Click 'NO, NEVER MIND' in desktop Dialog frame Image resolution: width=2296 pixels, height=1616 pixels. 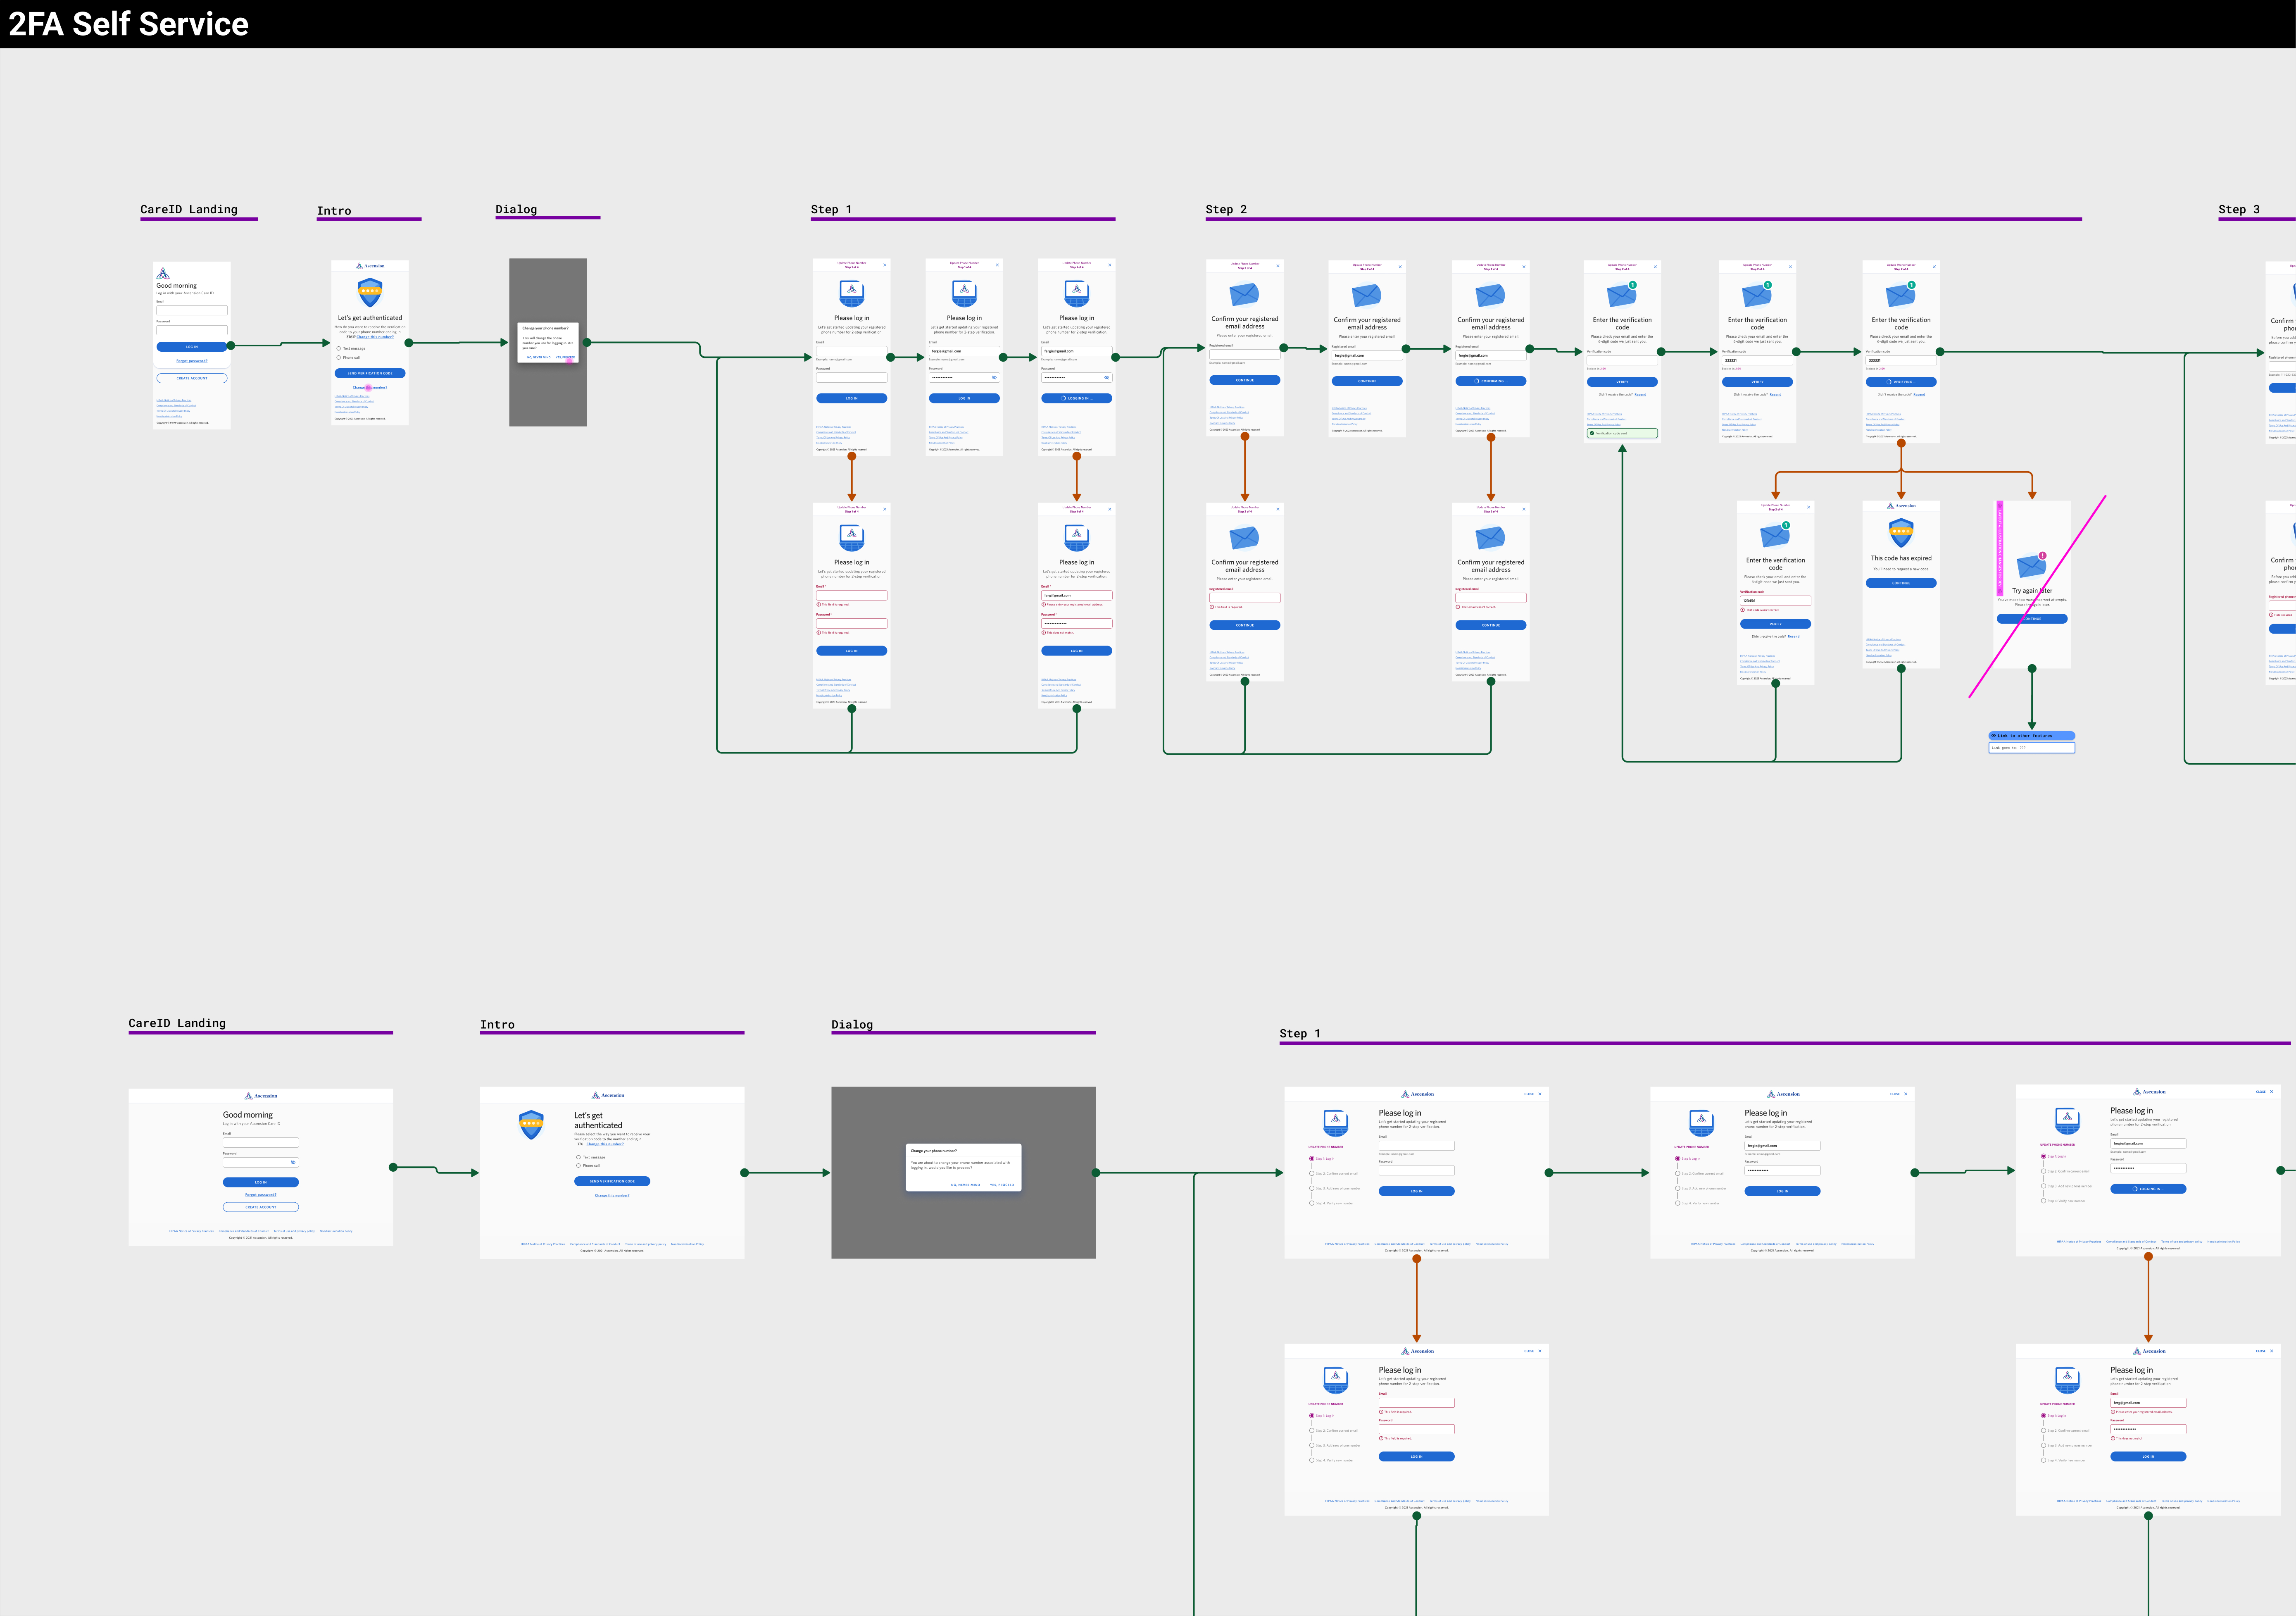pos(965,1185)
